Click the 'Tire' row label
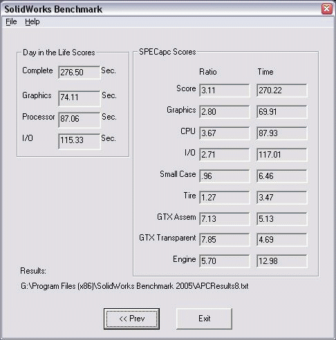Screen dimensions: 336x340 coord(190,196)
